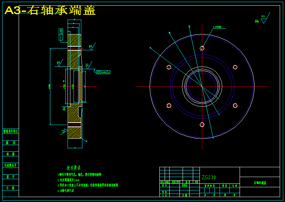The width and height of the screenshot is (285, 202).
Task: Click the upper yellow hatched section area
Action: pos(74,40)
